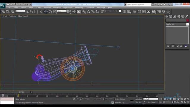Open the Views menu
This screenshot has height=107, width=190.
[31, 7]
